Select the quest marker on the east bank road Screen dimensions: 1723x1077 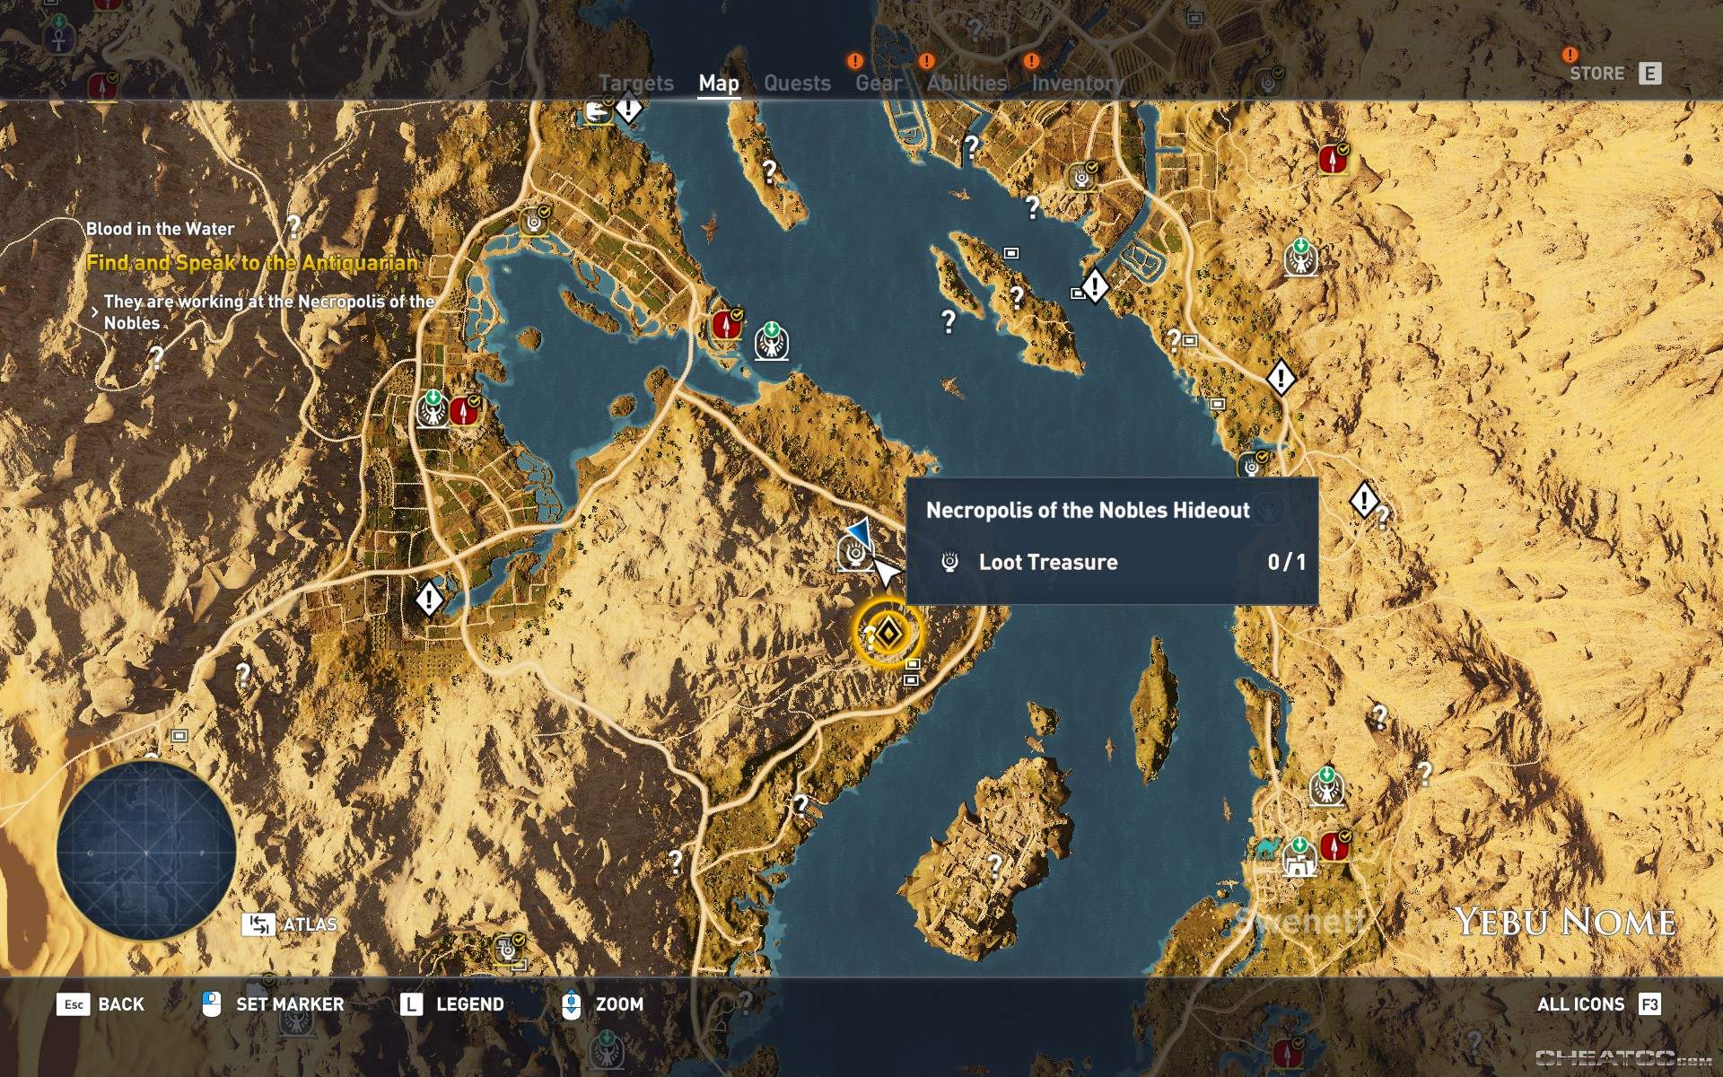point(1281,378)
